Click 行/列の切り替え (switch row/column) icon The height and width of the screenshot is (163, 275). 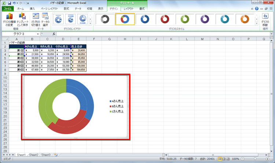point(36,19)
